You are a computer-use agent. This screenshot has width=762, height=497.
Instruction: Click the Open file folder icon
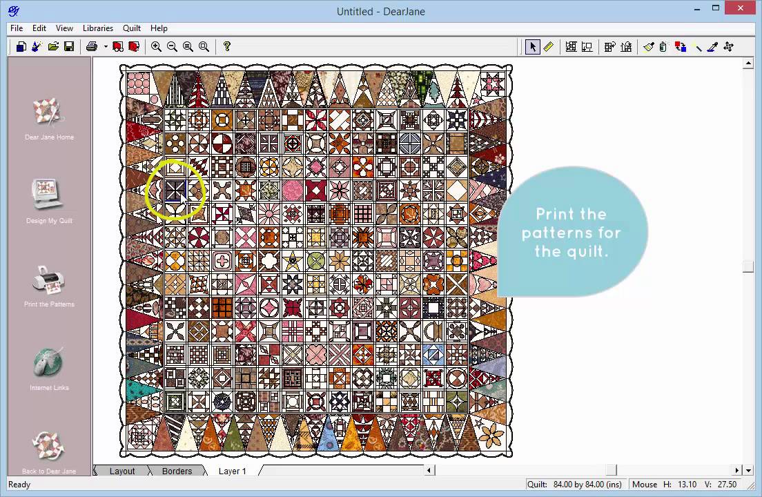click(x=53, y=47)
